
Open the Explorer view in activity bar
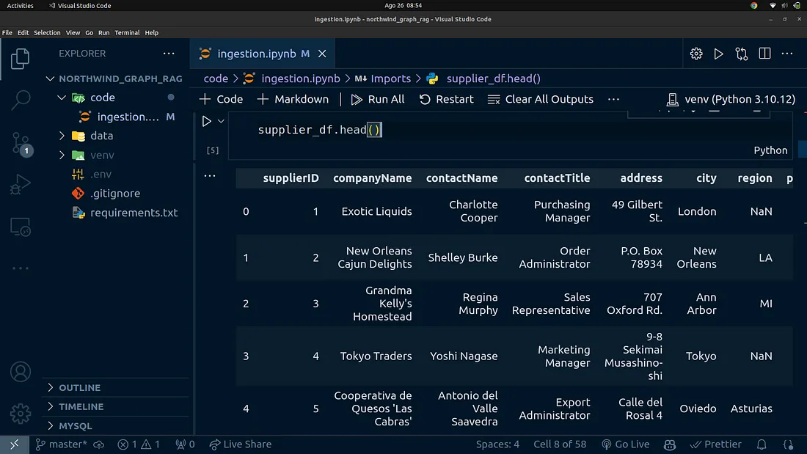(21, 58)
